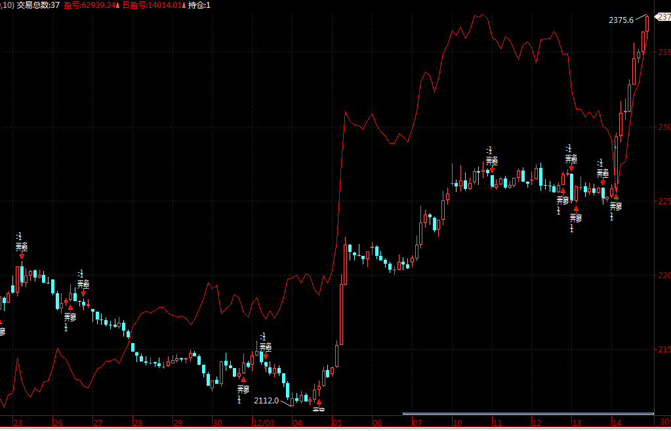Click the 开多 up arrow just before the 13 gridline
671x431 pixels.
pos(563,190)
